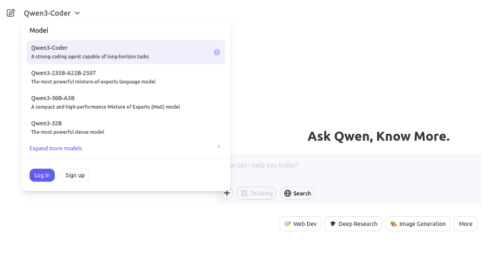Click the checkmark beside Qwen3-Coder

217,52
